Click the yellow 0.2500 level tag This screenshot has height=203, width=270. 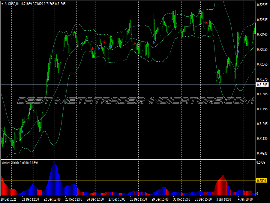[x=262, y=180]
